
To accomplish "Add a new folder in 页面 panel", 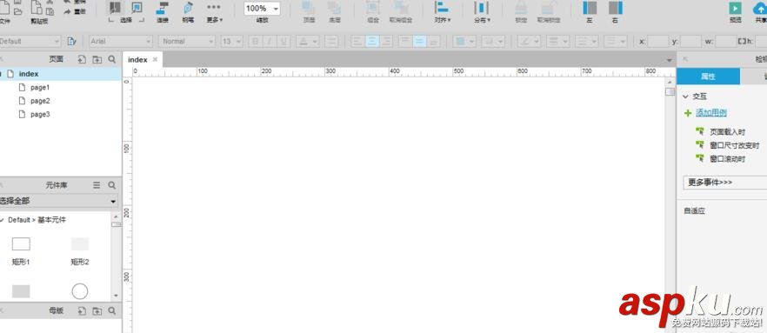I will (x=97, y=59).
